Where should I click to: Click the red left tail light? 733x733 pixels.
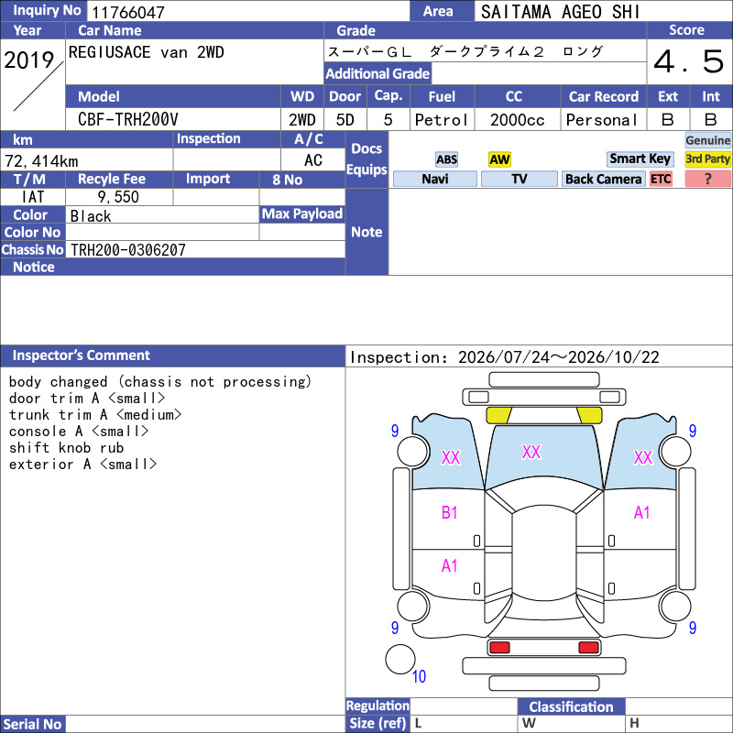point(498,648)
